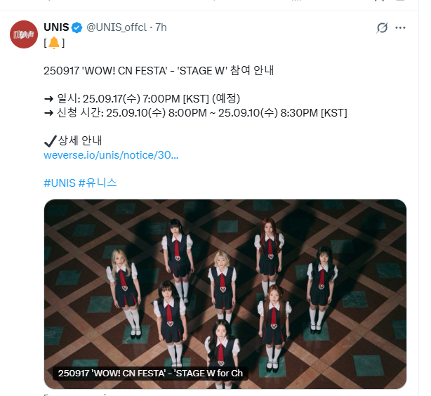Click the Grok explain icon
Image resolution: width=431 pixels, height=396 pixels.
pos(382,27)
